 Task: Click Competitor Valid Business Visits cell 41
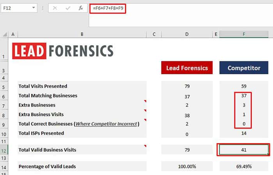(244, 150)
